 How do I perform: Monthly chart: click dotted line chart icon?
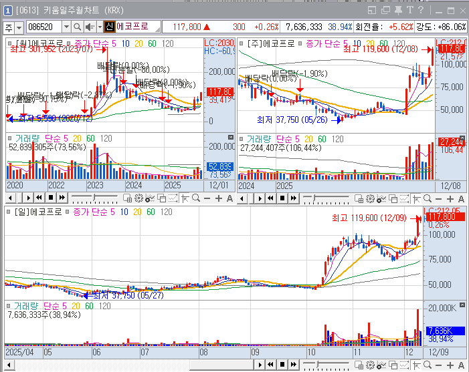pos(173,198)
